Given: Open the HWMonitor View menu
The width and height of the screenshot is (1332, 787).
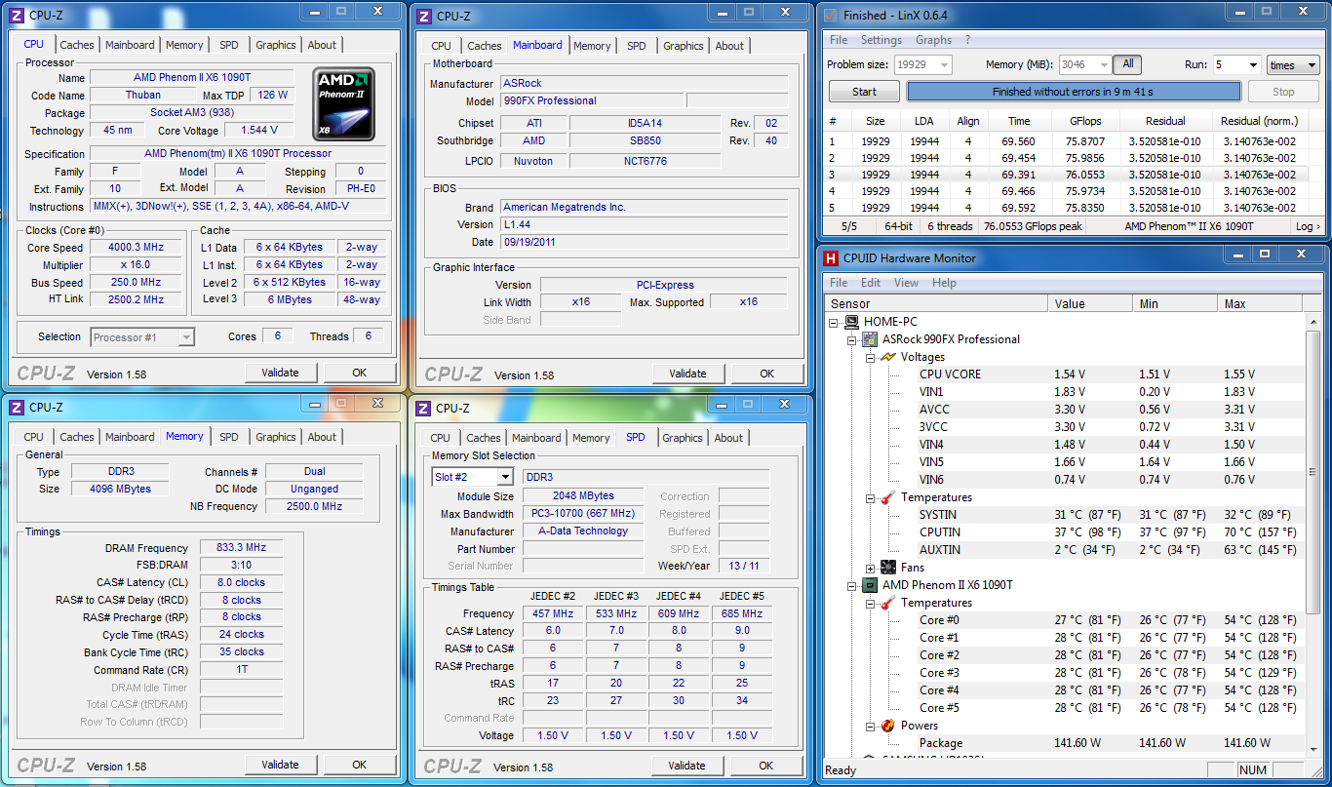Looking at the screenshot, I should [x=906, y=283].
